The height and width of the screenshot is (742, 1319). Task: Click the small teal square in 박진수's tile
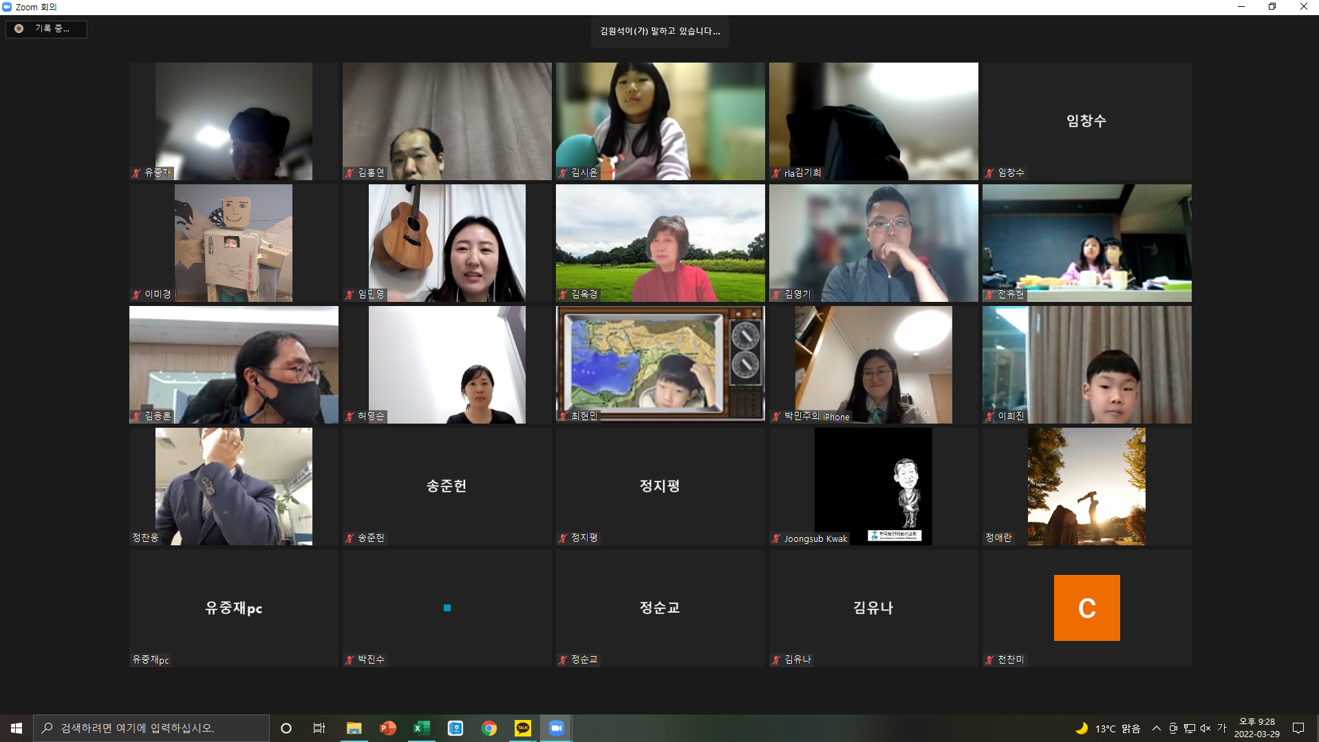(447, 608)
